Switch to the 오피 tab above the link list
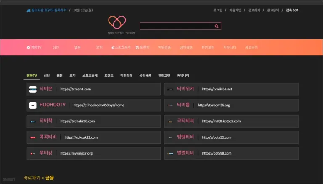323x184 pixels. pyautogui.click(x=72, y=76)
